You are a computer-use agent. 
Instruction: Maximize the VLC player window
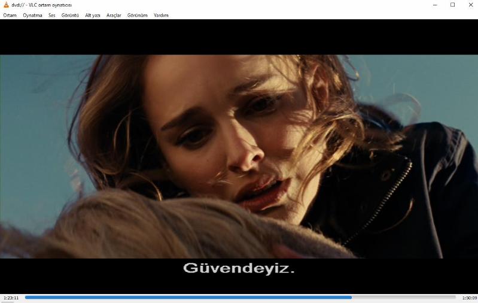pos(452,5)
